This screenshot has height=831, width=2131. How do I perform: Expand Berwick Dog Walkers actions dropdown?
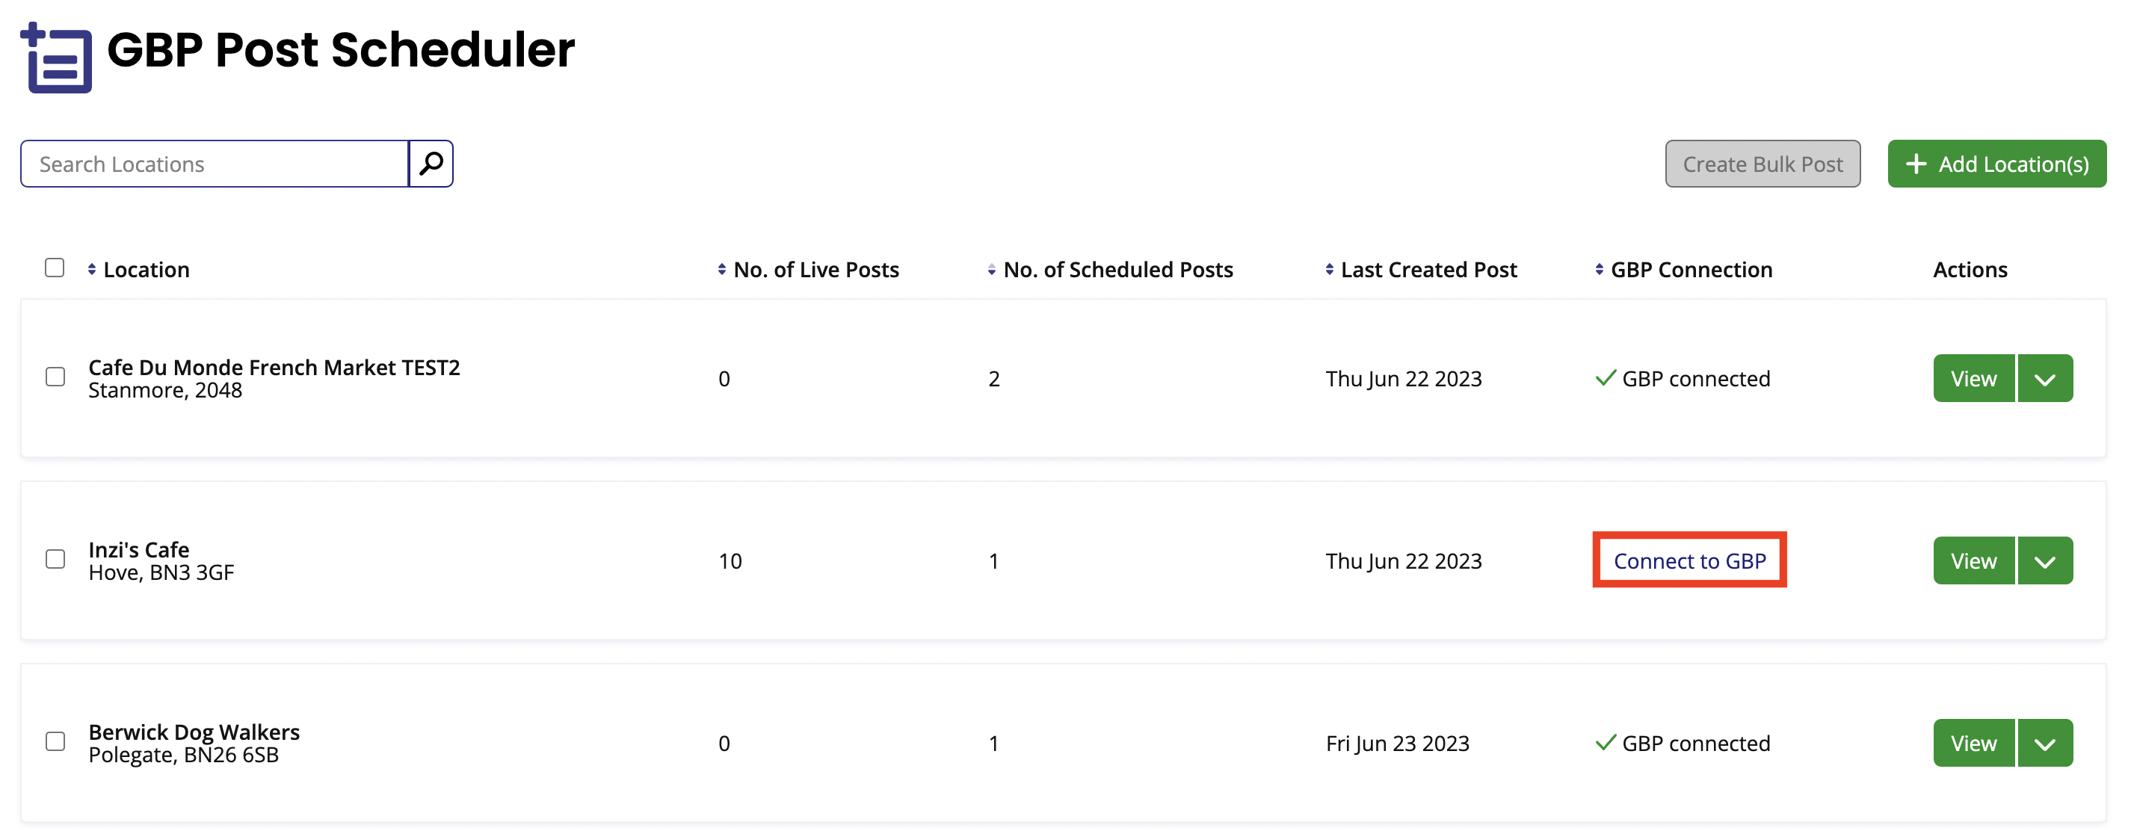(2045, 744)
